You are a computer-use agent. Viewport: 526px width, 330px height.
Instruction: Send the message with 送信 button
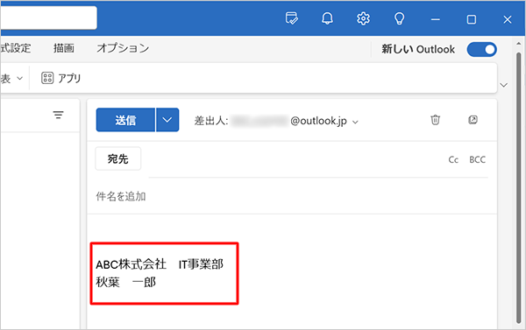pos(125,120)
